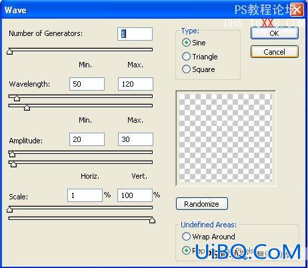Click the Number of Generators slider handle

[9, 51]
